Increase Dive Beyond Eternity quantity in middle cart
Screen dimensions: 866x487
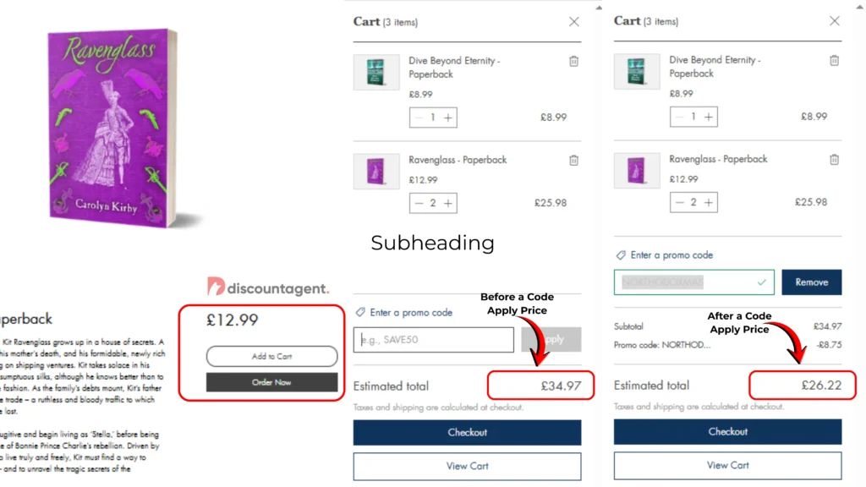click(x=448, y=118)
